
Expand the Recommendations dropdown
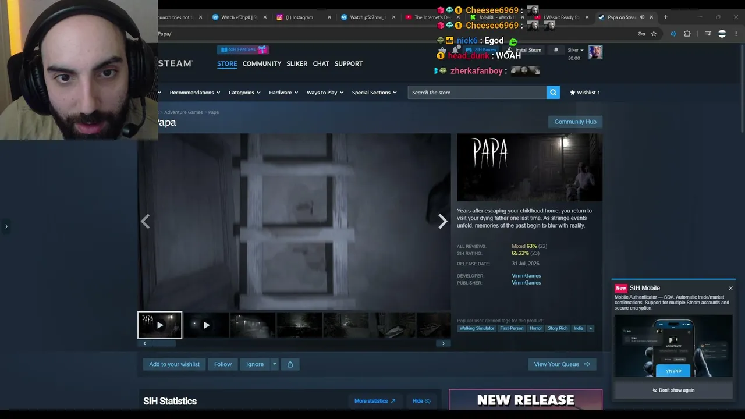[x=195, y=93]
